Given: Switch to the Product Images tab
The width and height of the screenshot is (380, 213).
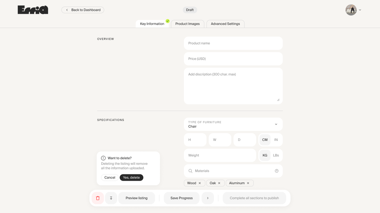Looking at the screenshot, I should click(188, 24).
